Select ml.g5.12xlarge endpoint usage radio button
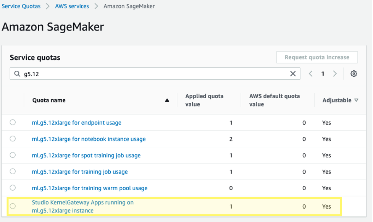Screen dimensions: 373x222 (x=13, y=123)
